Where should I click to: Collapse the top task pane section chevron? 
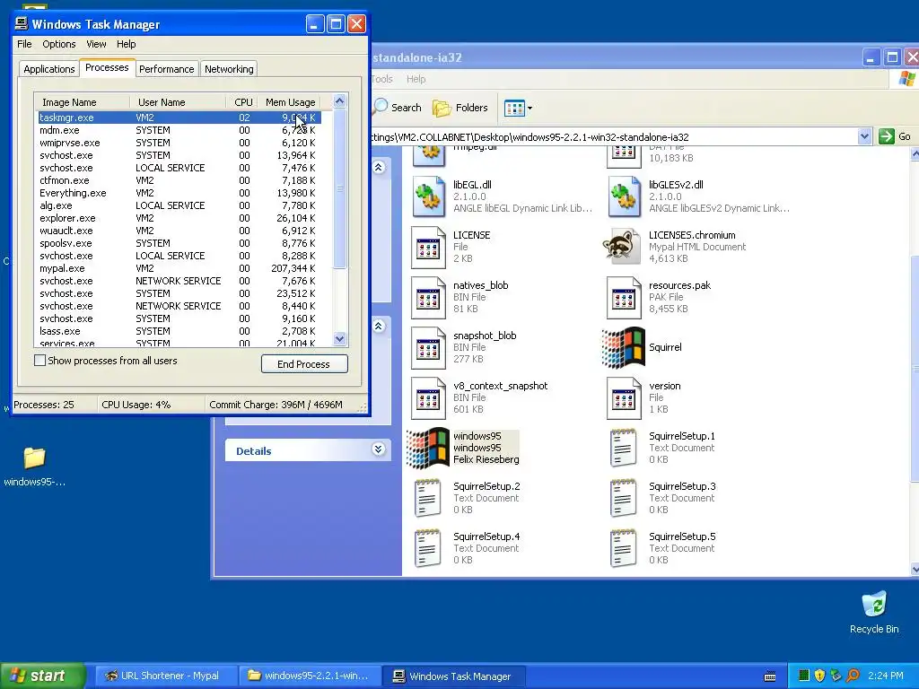pyautogui.click(x=379, y=168)
